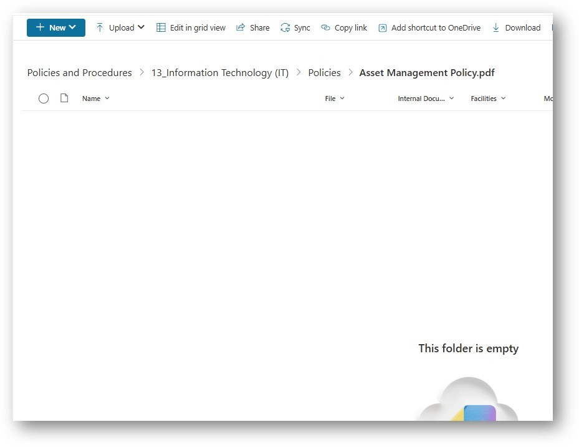Open 13_Information Technology (IT) breadcrumb

pyautogui.click(x=220, y=73)
